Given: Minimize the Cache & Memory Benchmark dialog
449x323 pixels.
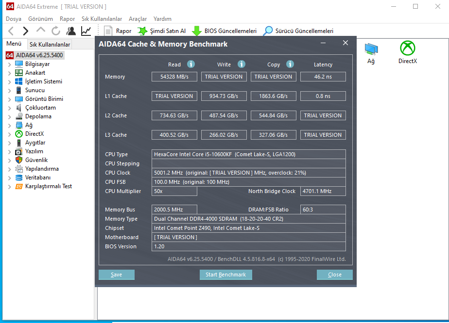Looking at the screenshot, I should 323,43.
